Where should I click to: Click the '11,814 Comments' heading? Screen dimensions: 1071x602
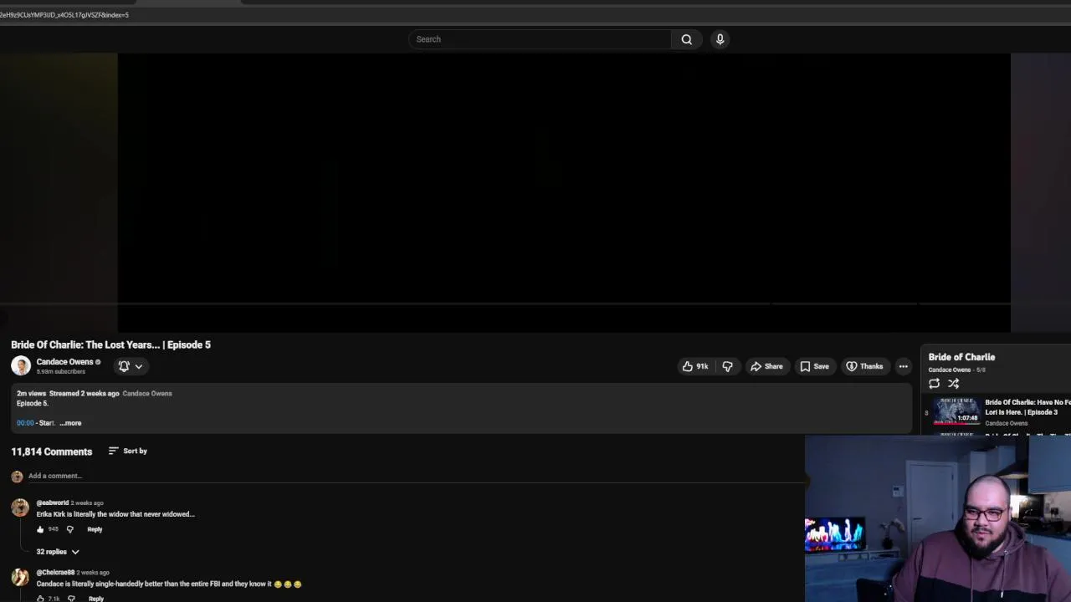(52, 451)
